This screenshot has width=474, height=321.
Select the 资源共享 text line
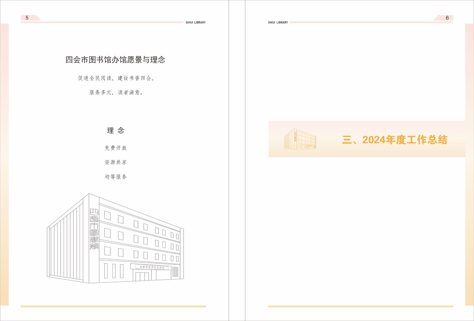click(116, 162)
